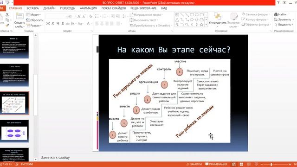Open the АНИМАЦИЯ ribbon tab
Viewport: 297px width, 167px height.
click(88, 8)
